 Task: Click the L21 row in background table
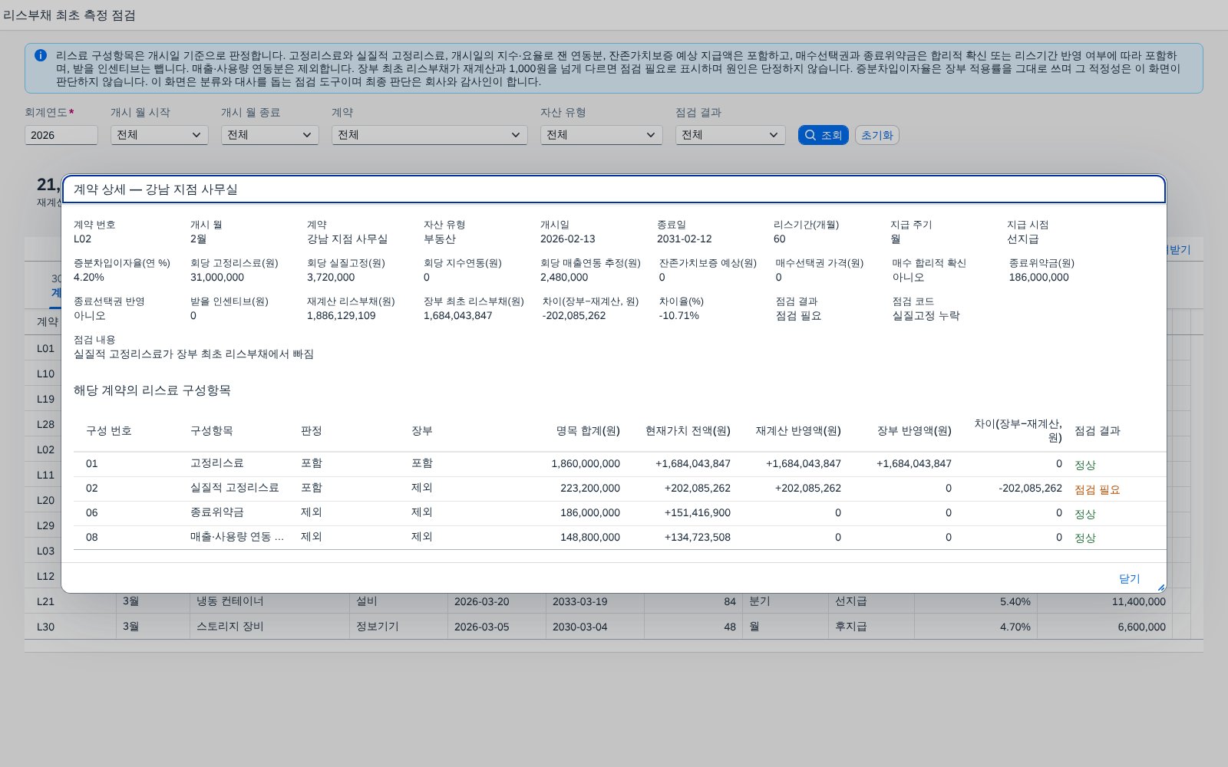[x=614, y=602]
